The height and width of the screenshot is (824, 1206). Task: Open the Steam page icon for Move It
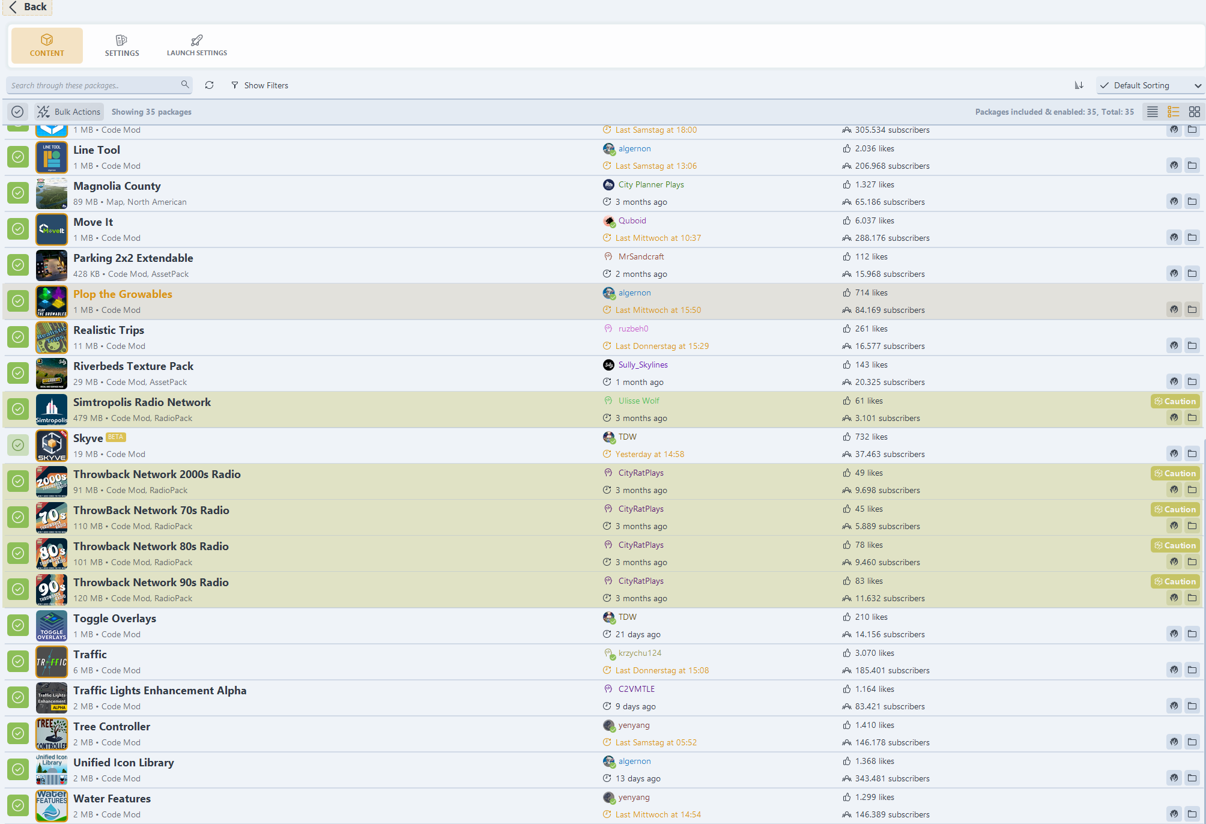tap(1174, 237)
